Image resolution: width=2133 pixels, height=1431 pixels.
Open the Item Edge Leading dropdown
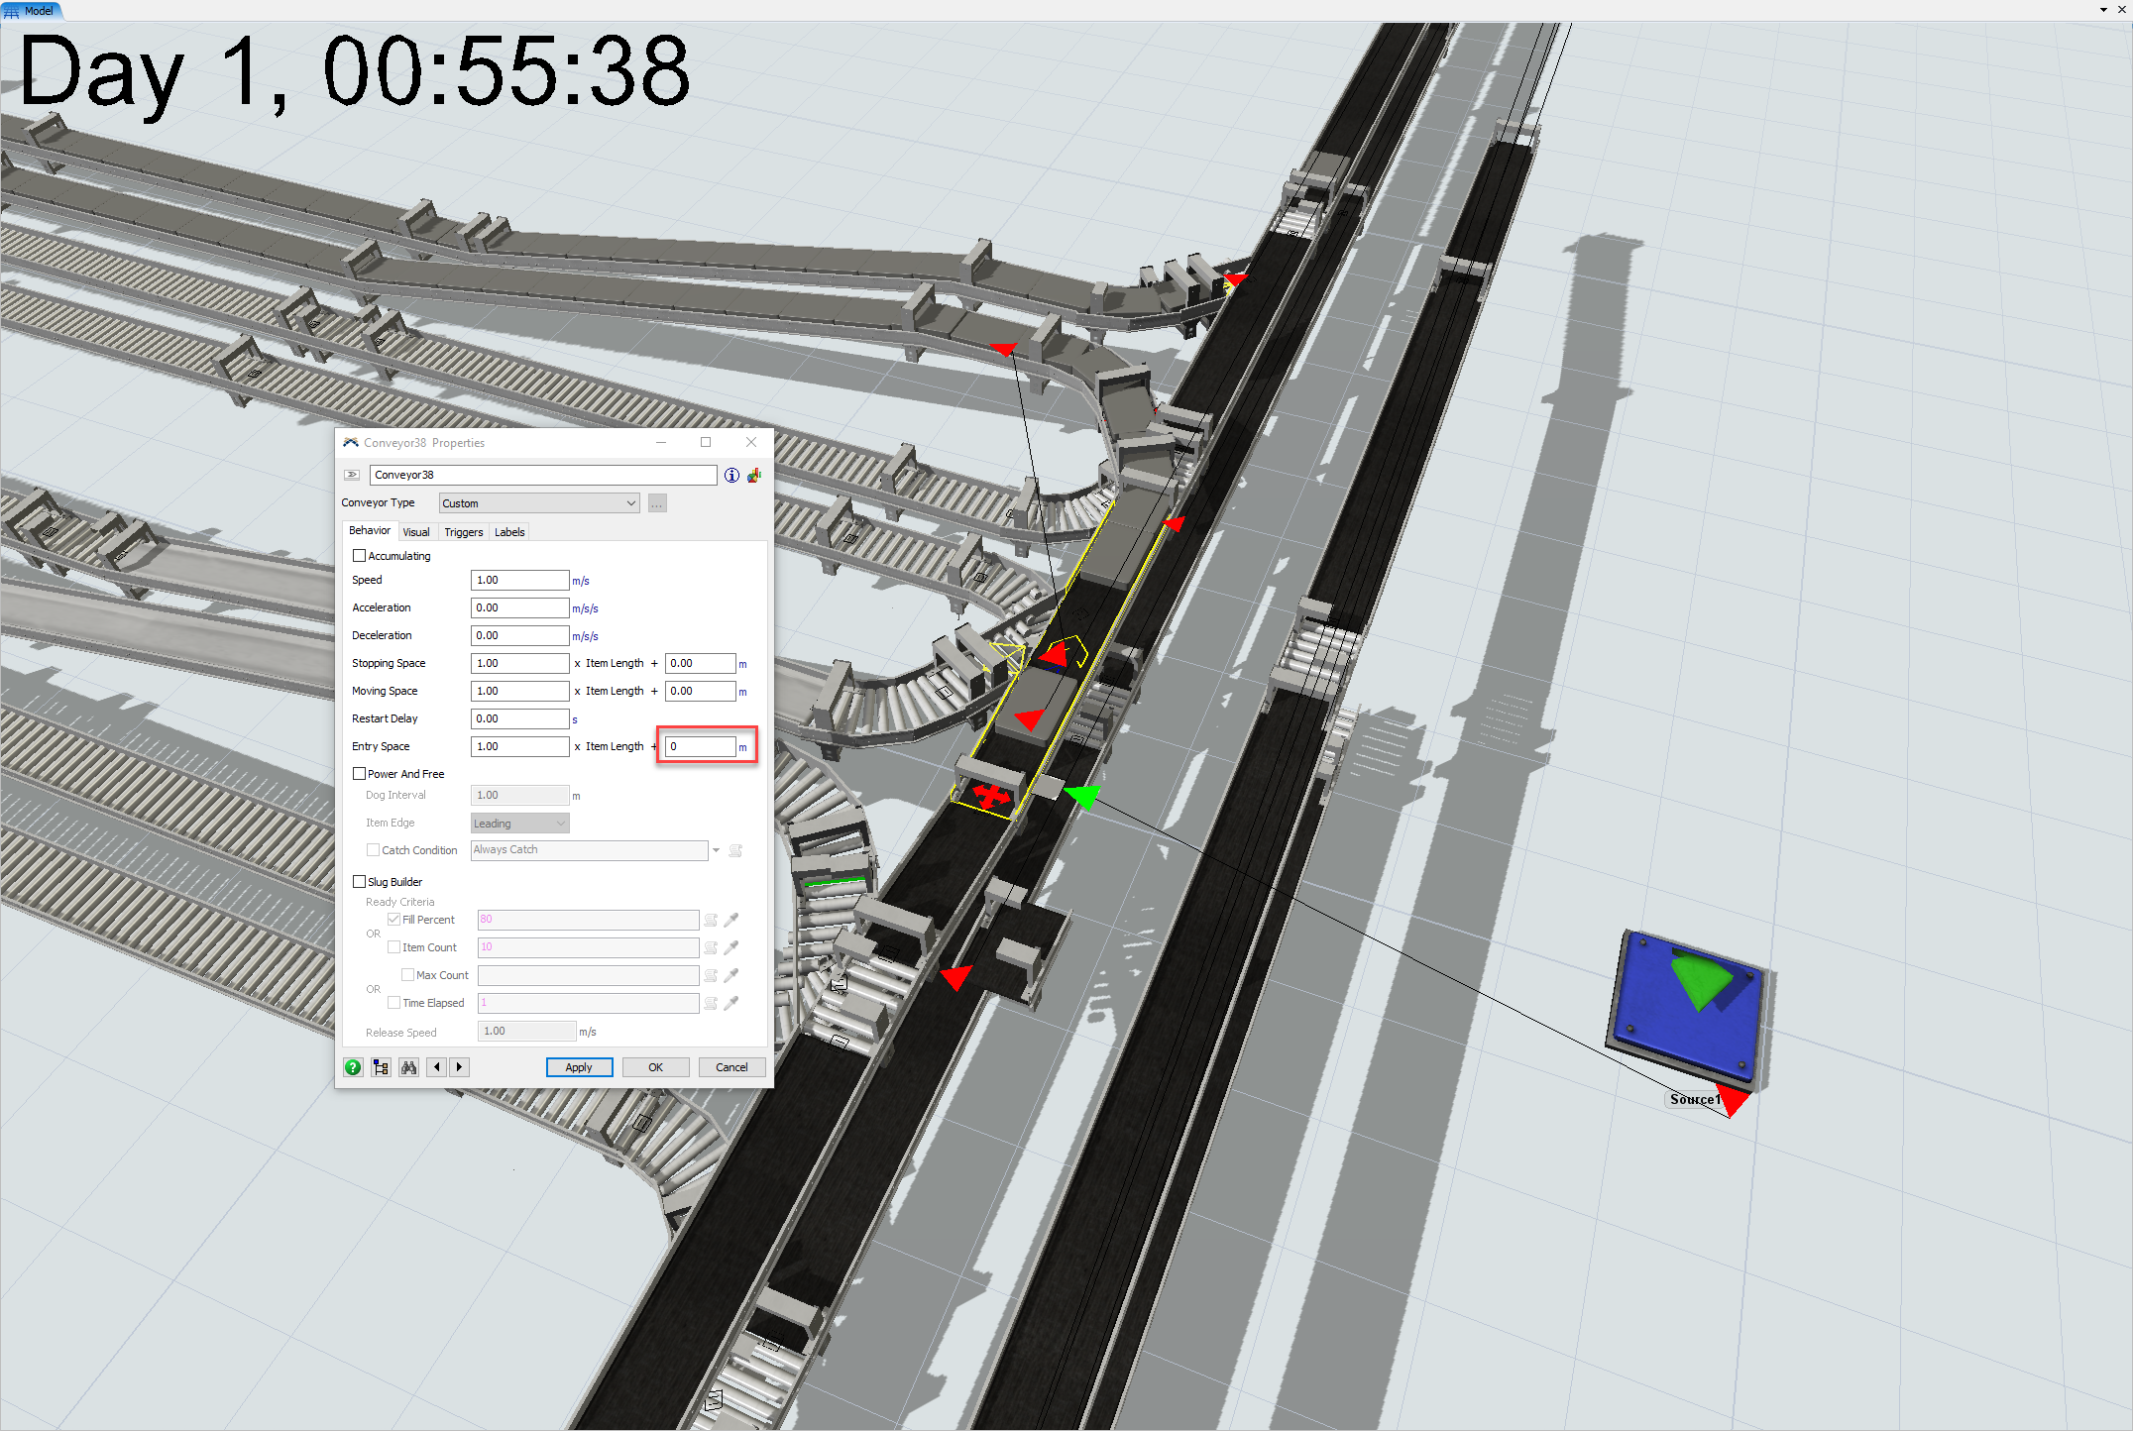[519, 824]
